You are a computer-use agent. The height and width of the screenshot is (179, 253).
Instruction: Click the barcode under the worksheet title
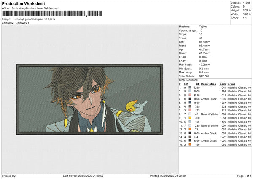coord(52,14)
